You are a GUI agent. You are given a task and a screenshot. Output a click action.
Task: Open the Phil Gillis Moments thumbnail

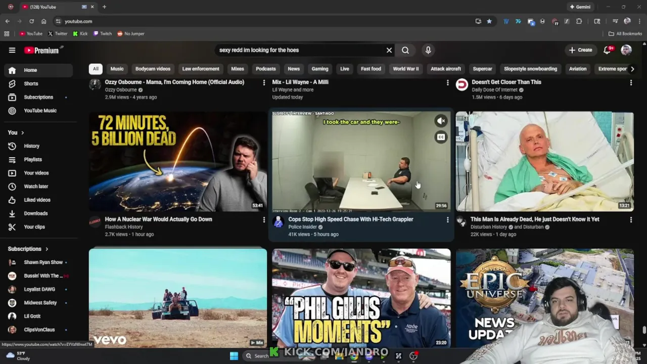click(x=361, y=298)
